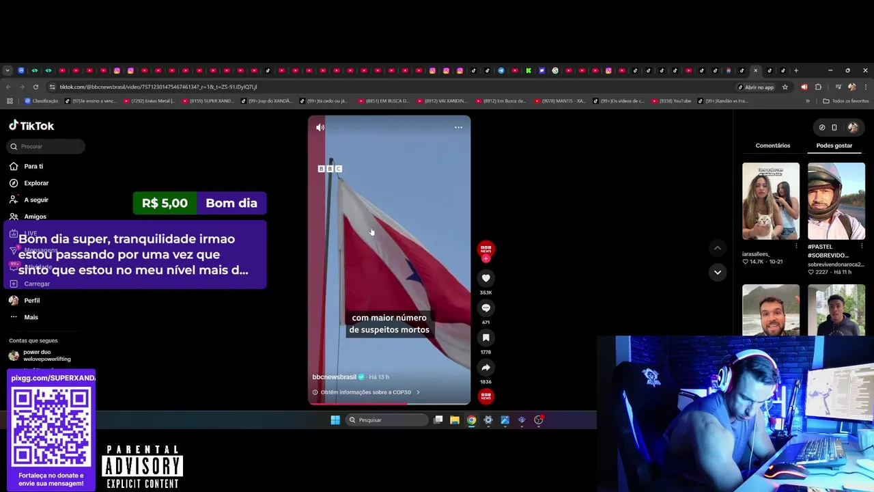
Task: Open Chrome from taskbar
Action: [471, 420]
